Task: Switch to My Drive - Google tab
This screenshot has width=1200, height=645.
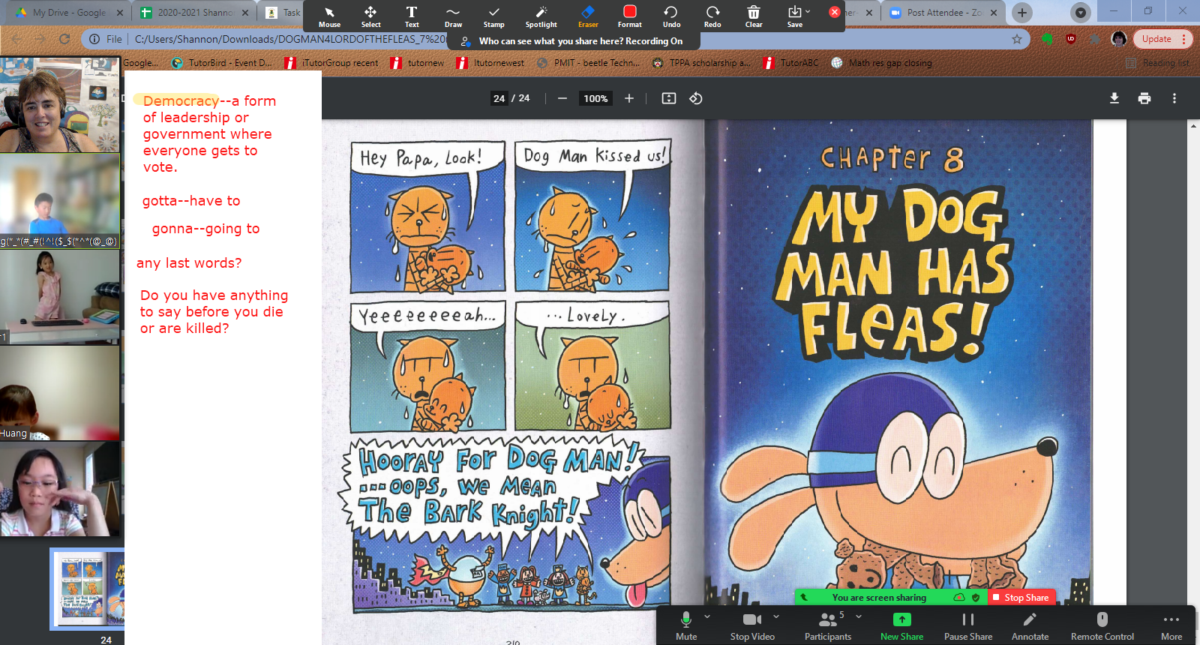Action: [x=69, y=13]
